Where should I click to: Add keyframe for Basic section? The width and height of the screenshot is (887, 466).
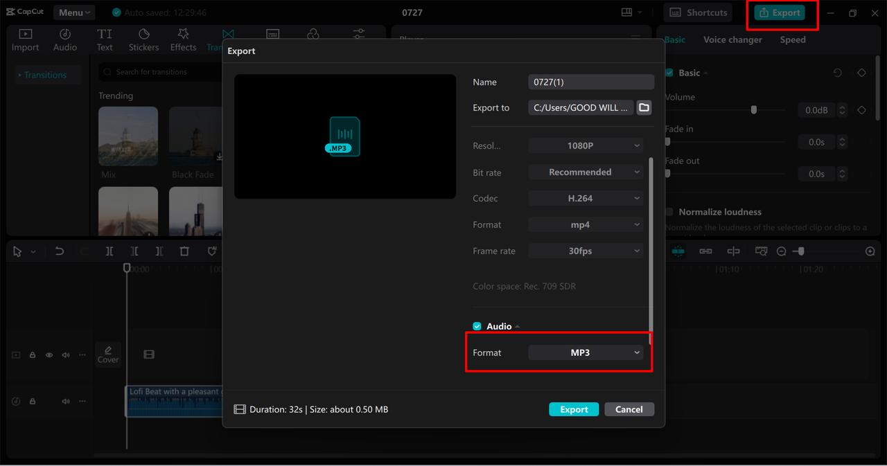click(861, 73)
